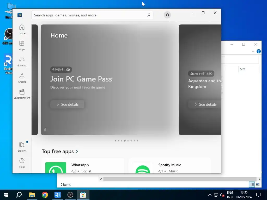Switch Explorer to large icons view
Image resolution: width=267 pixels, height=200 pixels.
click(258, 184)
